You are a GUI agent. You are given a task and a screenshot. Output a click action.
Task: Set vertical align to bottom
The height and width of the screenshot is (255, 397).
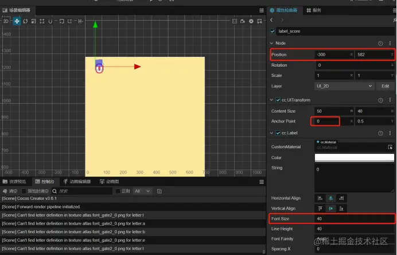pos(341,208)
